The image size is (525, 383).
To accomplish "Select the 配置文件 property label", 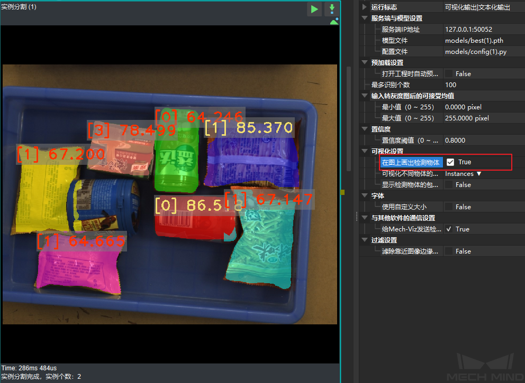I will pos(395,51).
